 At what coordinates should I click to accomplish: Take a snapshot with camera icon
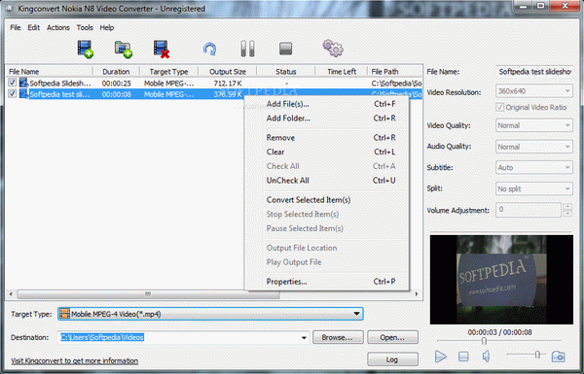(558, 357)
